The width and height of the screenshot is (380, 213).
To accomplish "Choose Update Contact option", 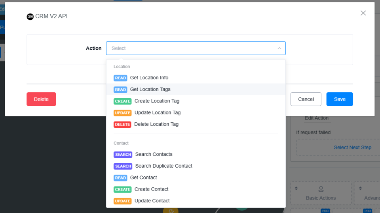I will click(x=196, y=201).
